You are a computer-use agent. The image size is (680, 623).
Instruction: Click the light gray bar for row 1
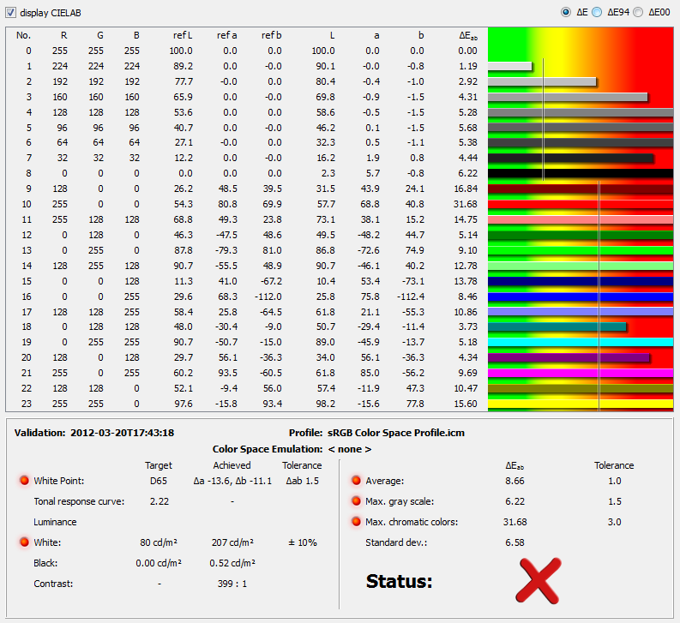click(509, 66)
